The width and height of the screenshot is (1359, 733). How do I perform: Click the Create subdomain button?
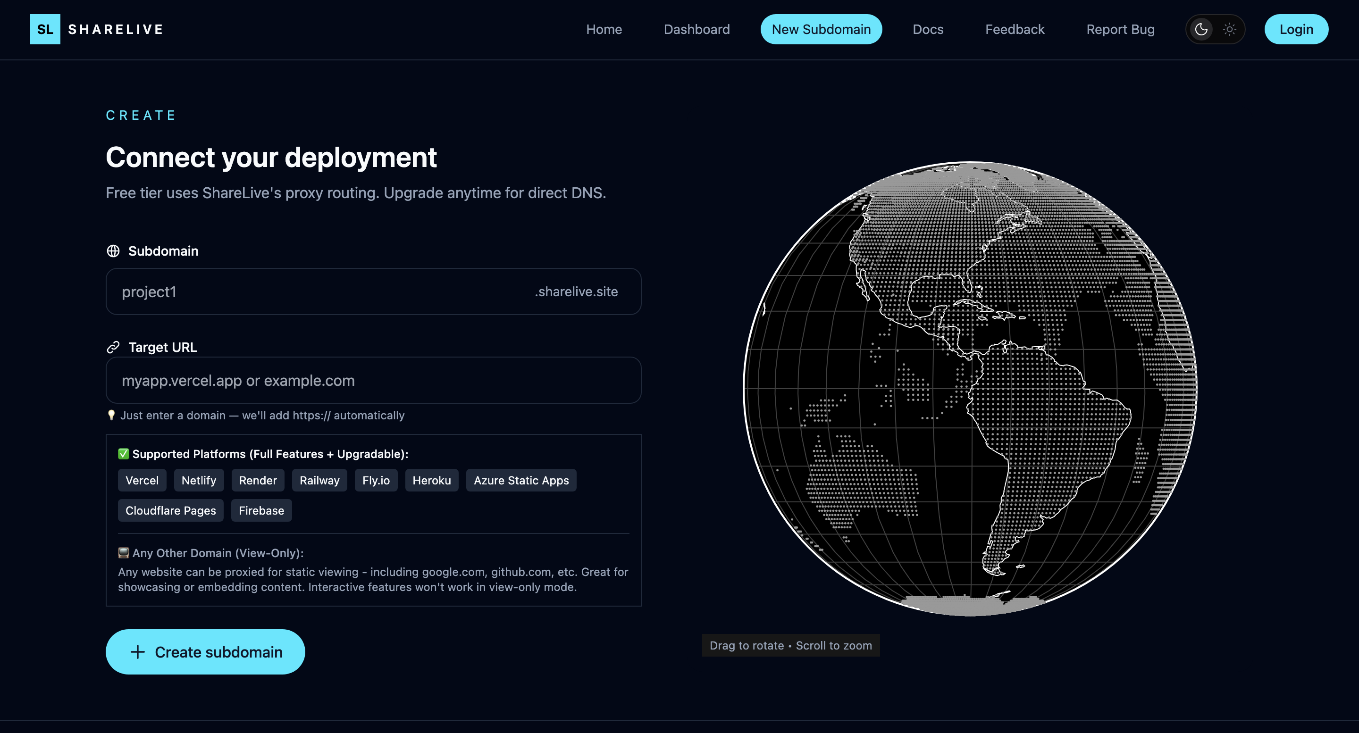tap(205, 652)
